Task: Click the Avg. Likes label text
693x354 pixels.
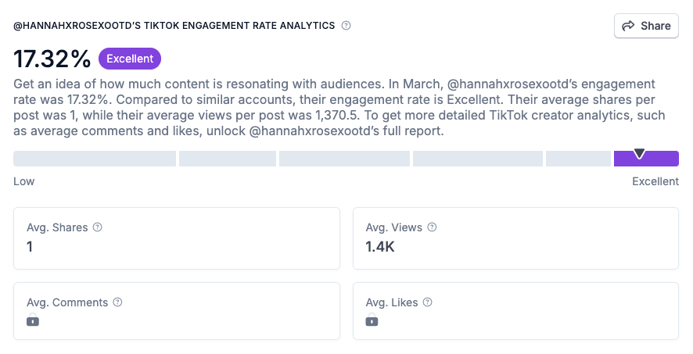Action: (392, 302)
